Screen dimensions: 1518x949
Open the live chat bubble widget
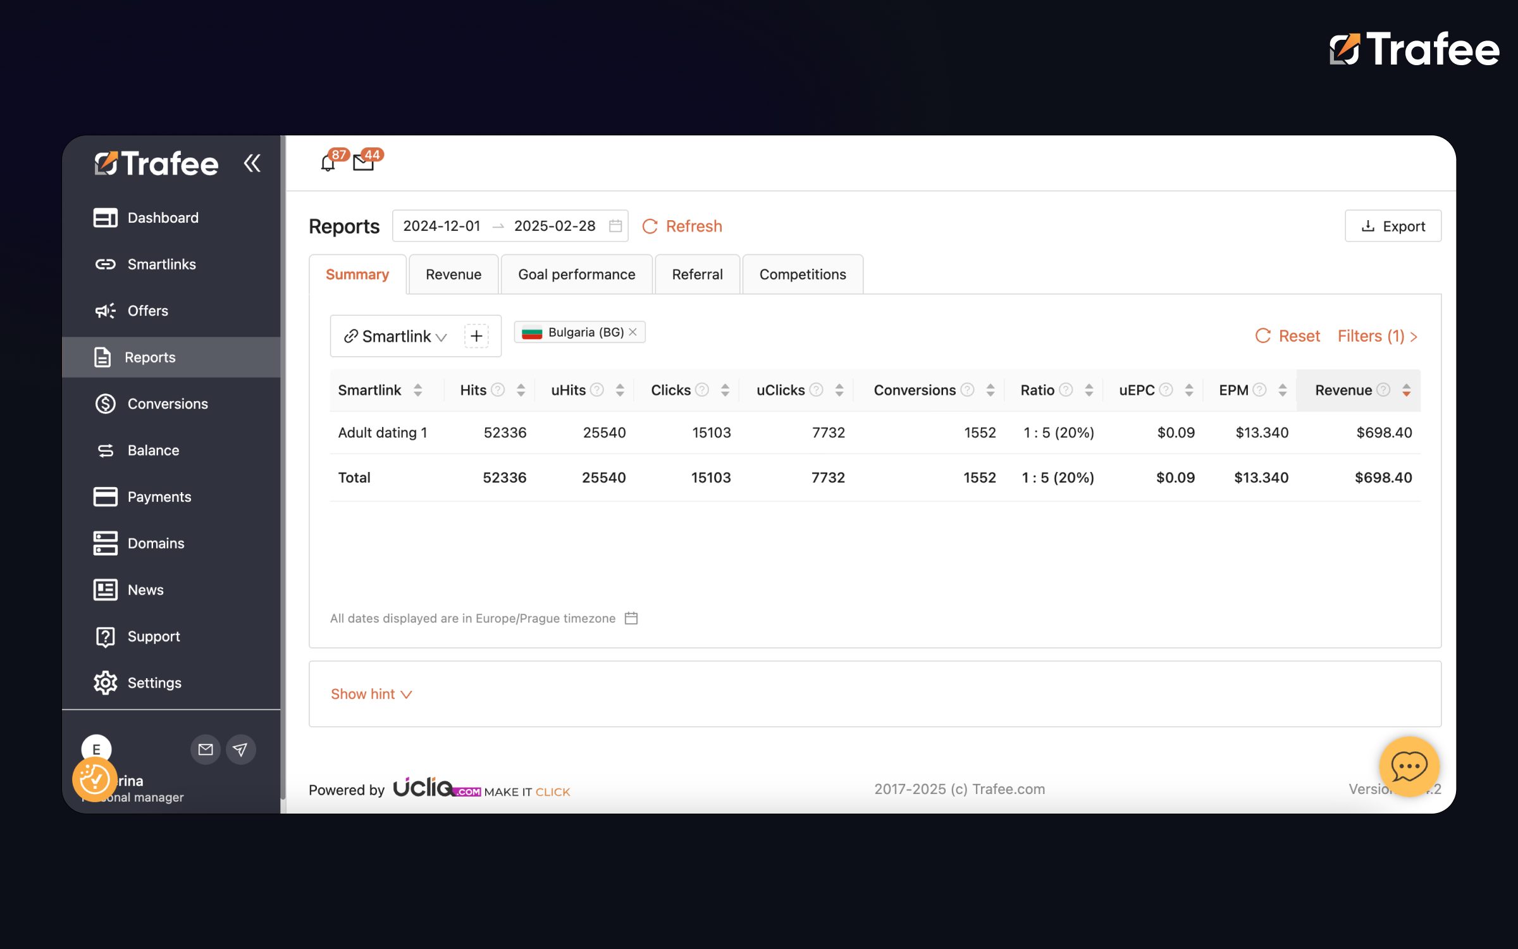pos(1409,767)
